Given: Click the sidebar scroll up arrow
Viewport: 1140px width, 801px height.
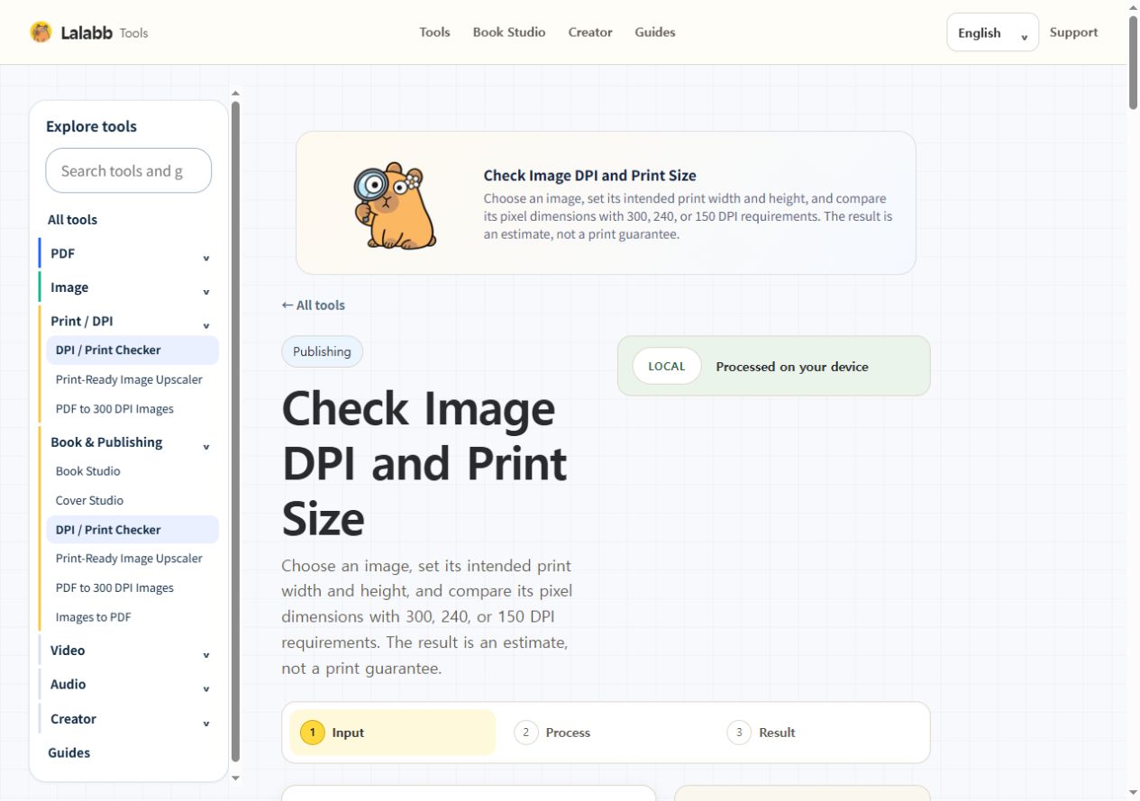Looking at the screenshot, I should [x=236, y=93].
